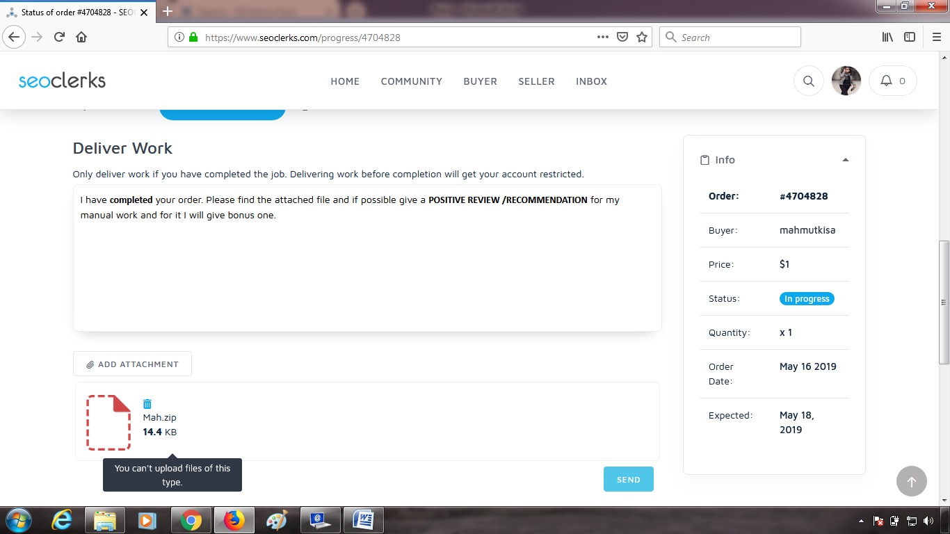
Task: Open the BUYER menu
Action: tap(481, 81)
